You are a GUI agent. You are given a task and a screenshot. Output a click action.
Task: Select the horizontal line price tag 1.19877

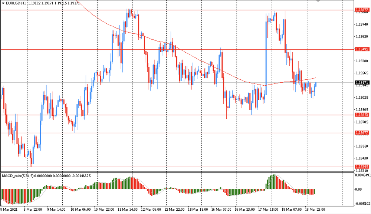(362, 10)
